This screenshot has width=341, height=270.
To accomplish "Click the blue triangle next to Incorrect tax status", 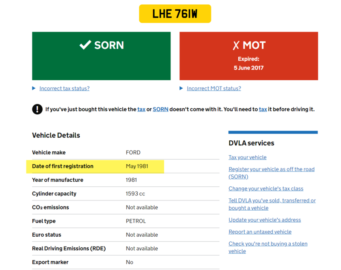I will [34, 88].
